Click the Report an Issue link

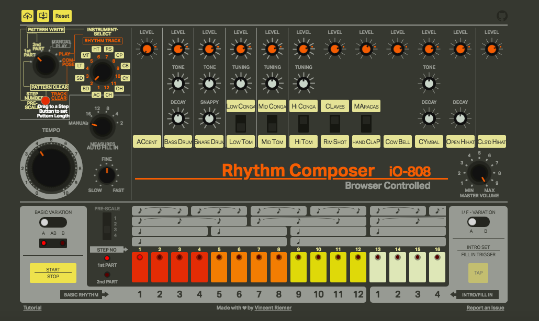coord(485,308)
